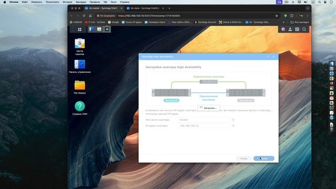The width and height of the screenshot is (336, 189).
Task: Open the Chrome application menu
Action: pos(14,2)
